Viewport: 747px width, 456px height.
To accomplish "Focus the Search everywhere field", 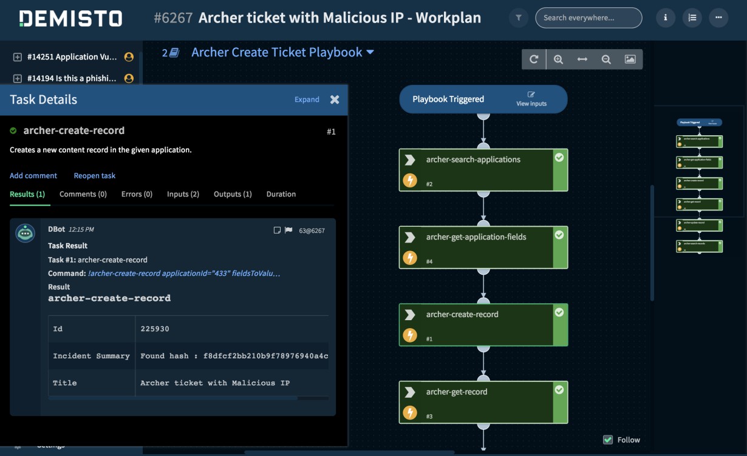I will click(588, 18).
